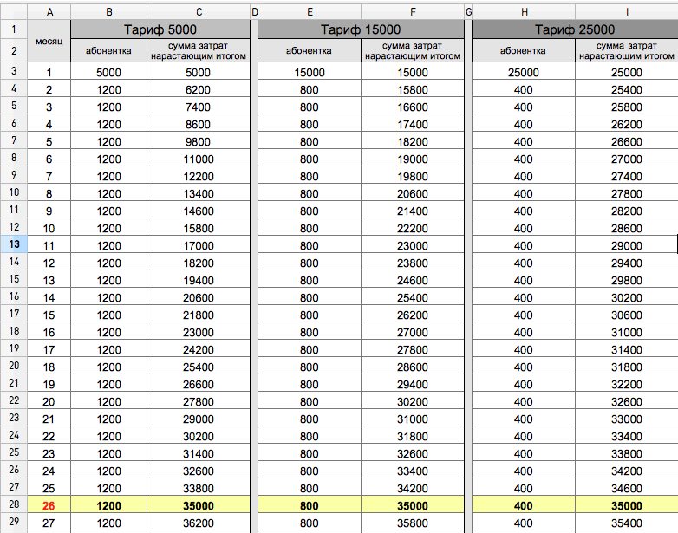This screenshot has height=533, width=678.
Task: Select cell value 11000
Action: click(199, 159)
